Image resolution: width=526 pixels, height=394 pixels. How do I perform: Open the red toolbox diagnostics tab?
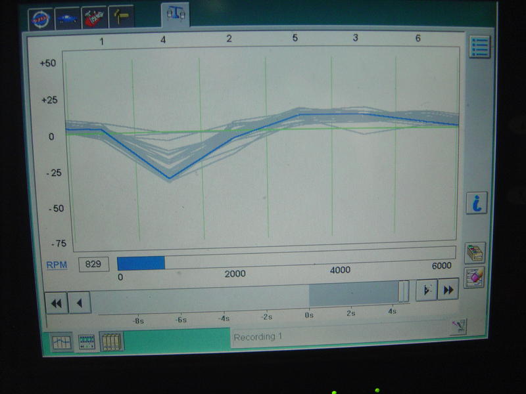point(94,18)
